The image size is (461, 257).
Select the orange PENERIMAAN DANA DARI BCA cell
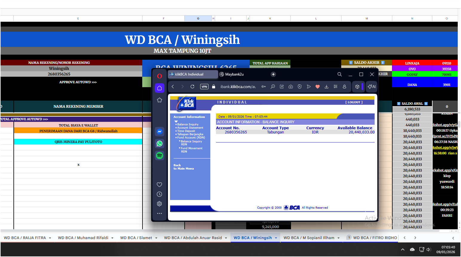tap(78, 131)
